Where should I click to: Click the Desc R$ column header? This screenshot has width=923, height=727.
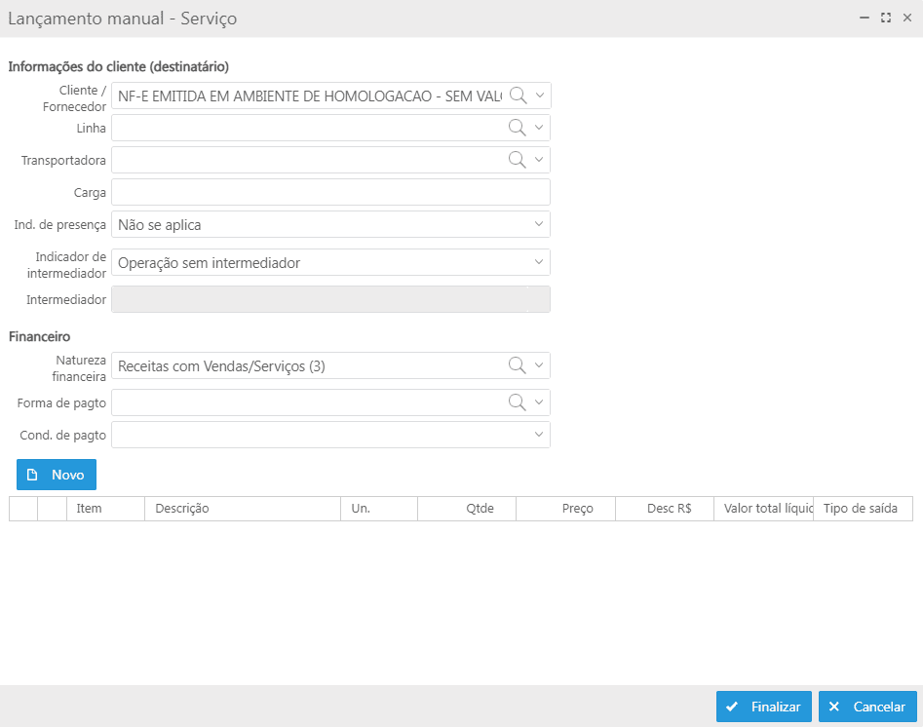(x=665, y=509)
